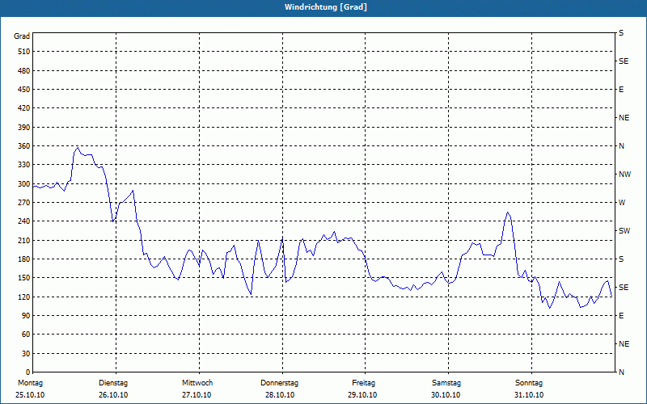Click the "Sonntag" day label
647x404 pixels.
click(x=529, y=383)
